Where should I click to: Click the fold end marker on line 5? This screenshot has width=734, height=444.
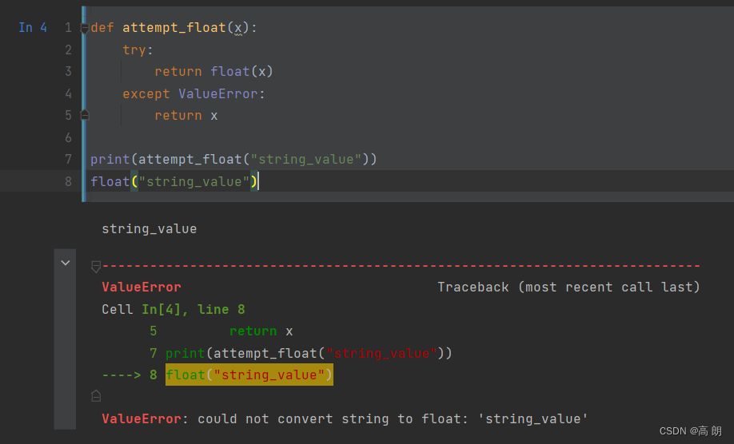(x=85, y=115)
